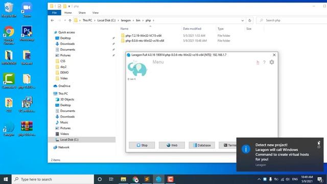Open Google Chrome desktop shortcut
The width and height of the screenshot is (327, 184).
click(9, 35)
